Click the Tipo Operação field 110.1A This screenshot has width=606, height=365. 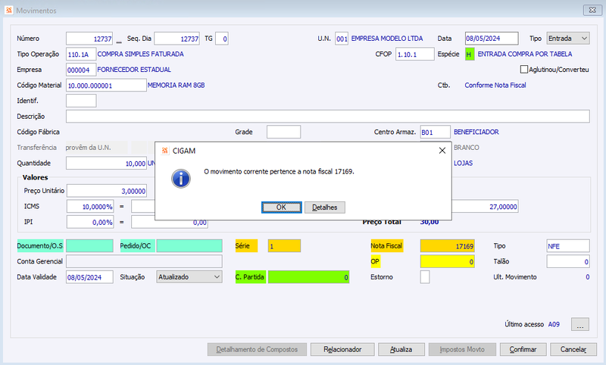point(81,55)
